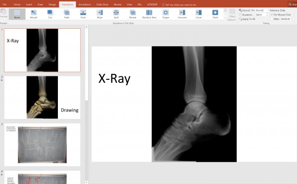Image resolution: width=297 pixels, height=184 pixels.
Task: Toggle the On Mouse Click checkbox
Action: click(272, 14)
